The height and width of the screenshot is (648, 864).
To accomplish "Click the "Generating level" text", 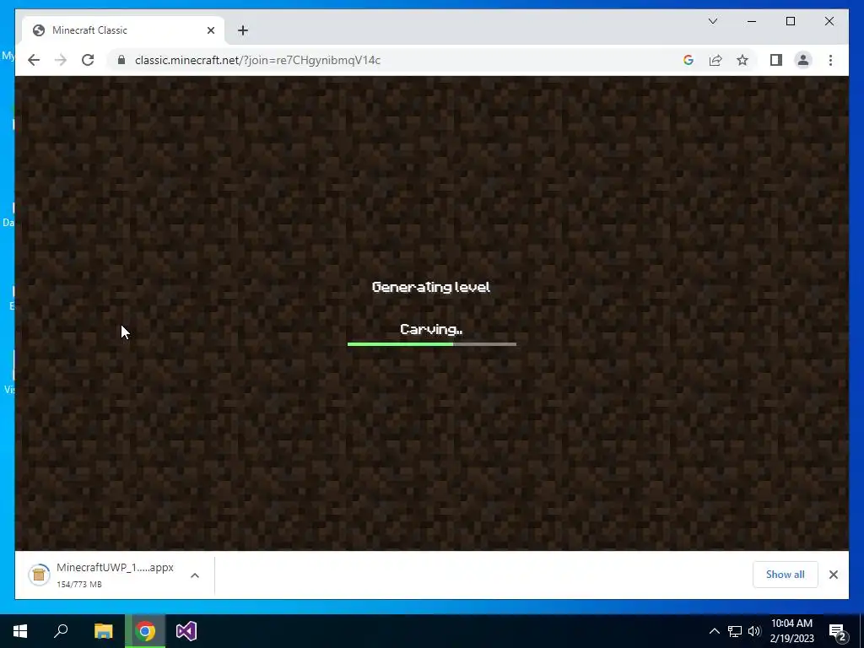I will (431, 287).
